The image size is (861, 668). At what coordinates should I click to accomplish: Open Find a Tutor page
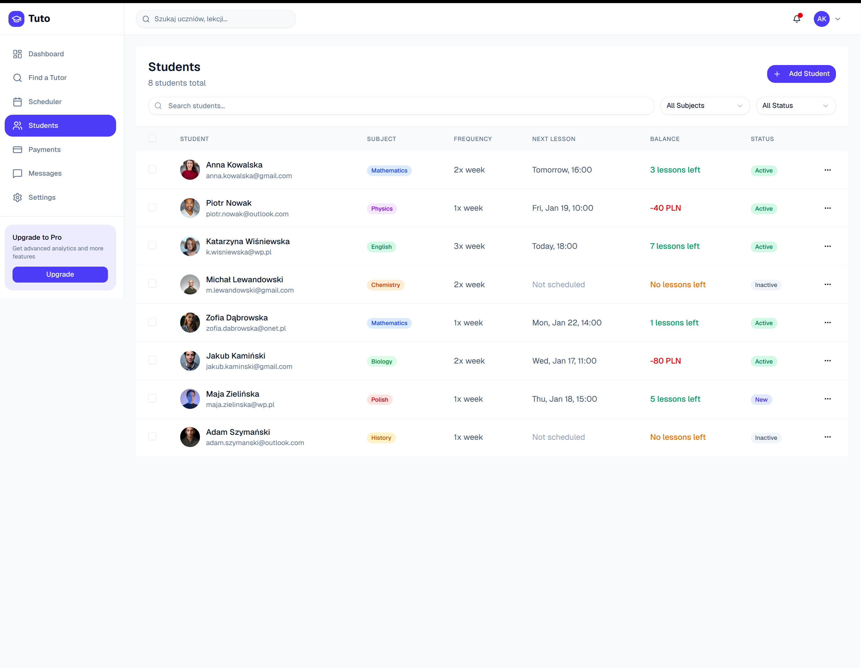point(60,78)
